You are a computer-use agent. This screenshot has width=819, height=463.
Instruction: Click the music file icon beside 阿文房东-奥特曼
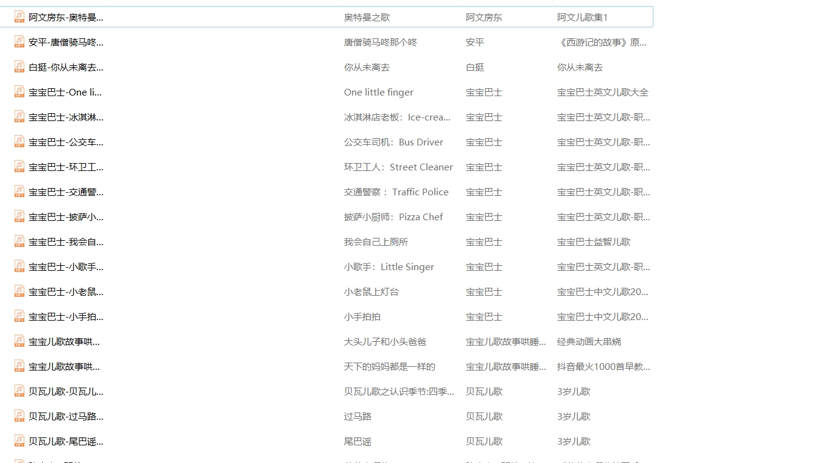click(x=19, y=17)
